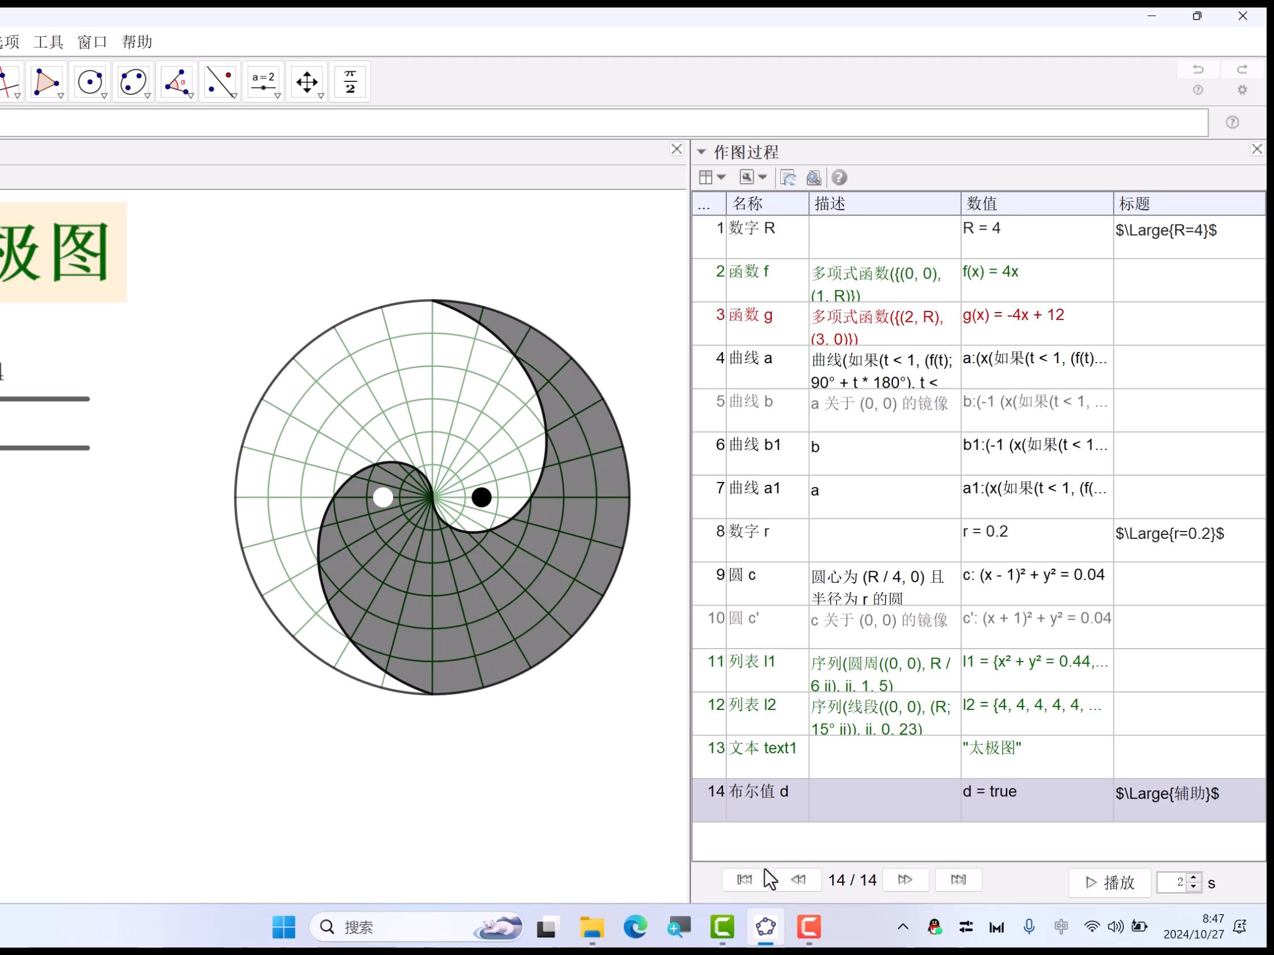Screen dimensions: 1274x955
Task: Select the Angle measurement tool
Action: pyautogui.click(x=176, y=82)
